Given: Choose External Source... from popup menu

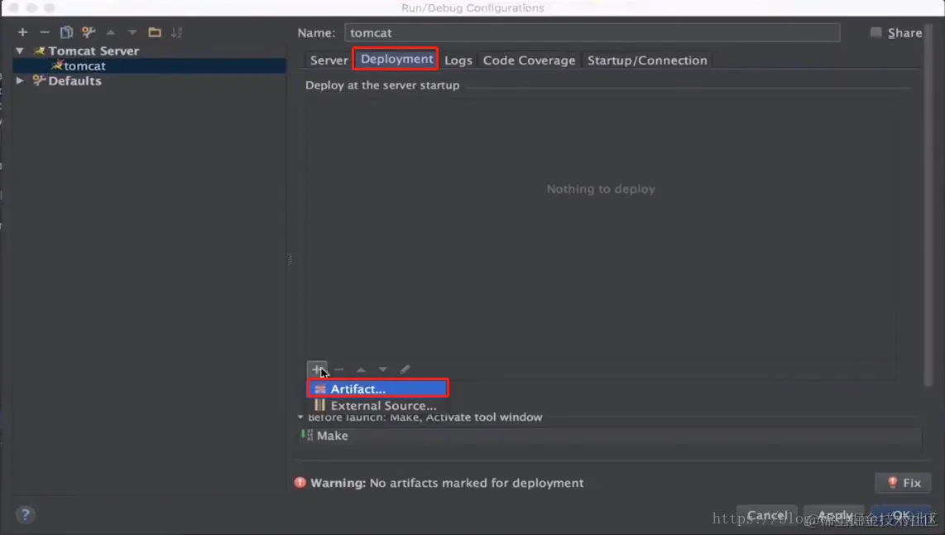Looking at the screenshot, I should pyautogui.click(x=378, y=405).
